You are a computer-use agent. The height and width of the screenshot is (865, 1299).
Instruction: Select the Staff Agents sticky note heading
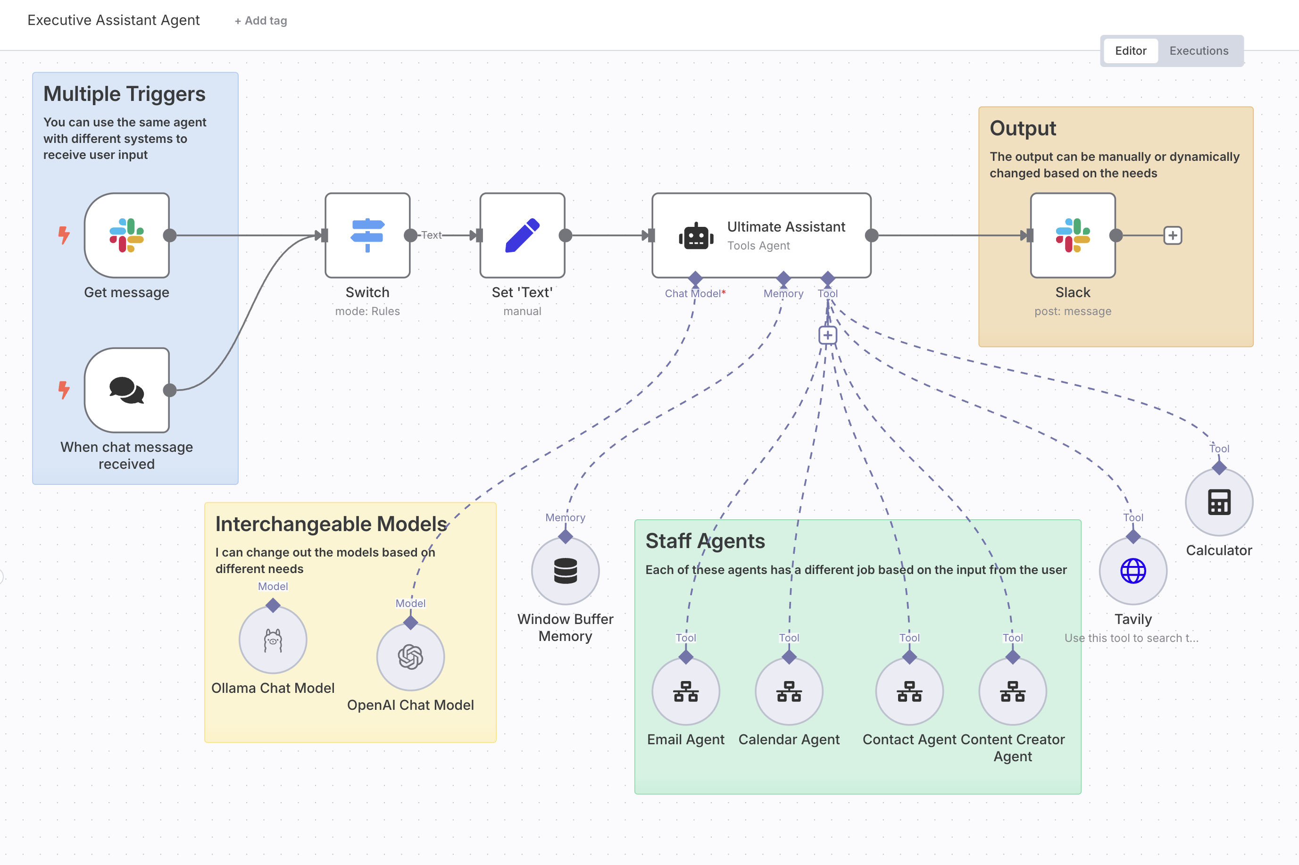tap(705, 541)
